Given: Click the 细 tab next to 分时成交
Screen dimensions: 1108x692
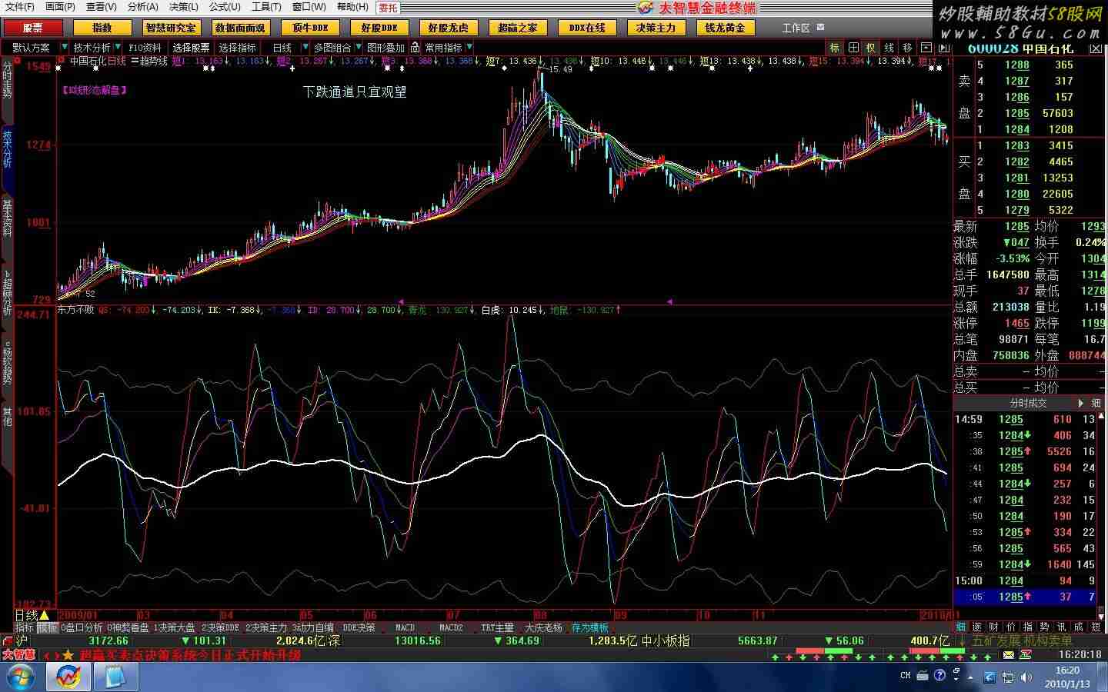Looking at the screenshot, I should [x=1096, y=403].
